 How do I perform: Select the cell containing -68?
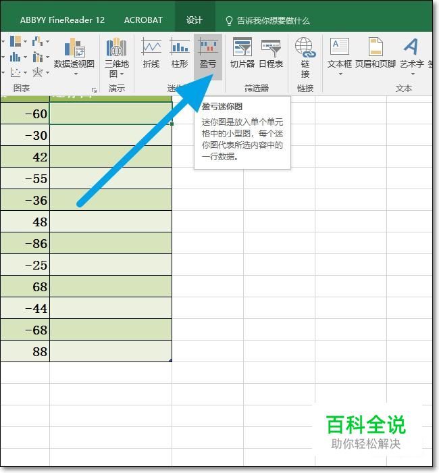pyautogui.click(x=25, y=330)
